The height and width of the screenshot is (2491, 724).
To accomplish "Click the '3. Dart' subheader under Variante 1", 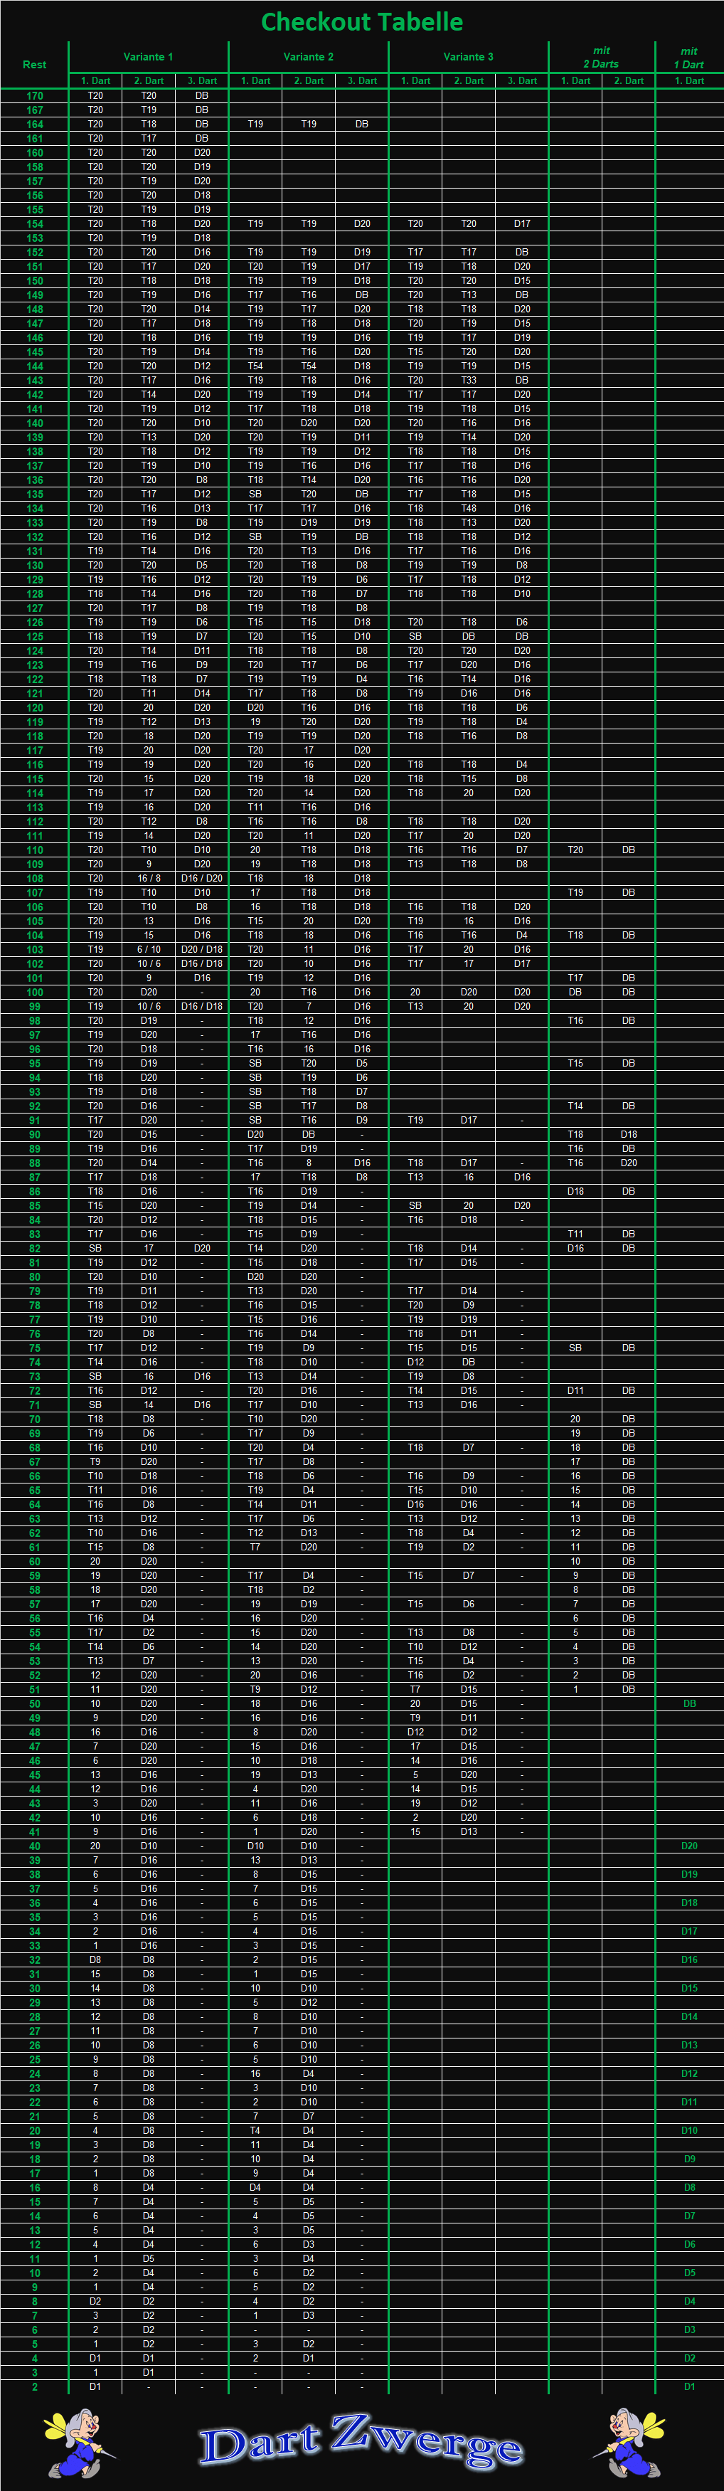I will [x=202, y=81].
